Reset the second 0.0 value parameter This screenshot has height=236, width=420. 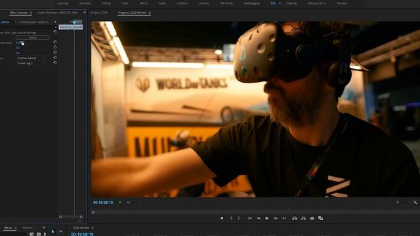tap(55, 52)
